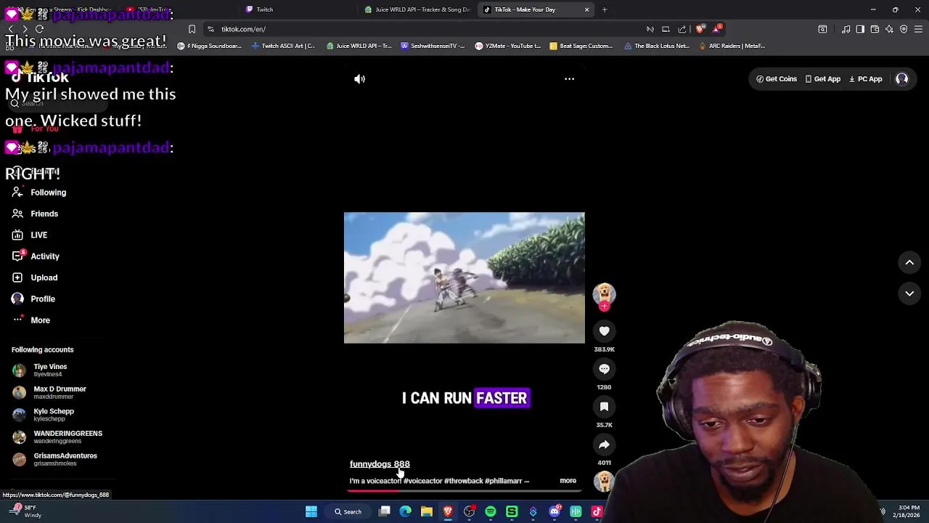Open The Black Lotus Network bookmark
Viewport: 929px width, 523px height.
click(x=657, y=46)
